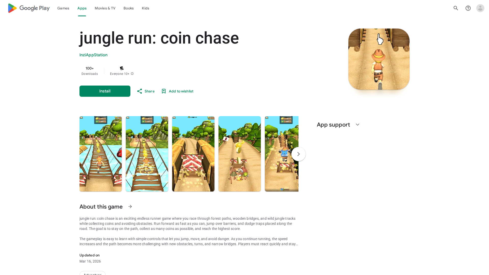The image size is (489, 275).
Task: Select the Kids tab
Action: pos(145,8)
